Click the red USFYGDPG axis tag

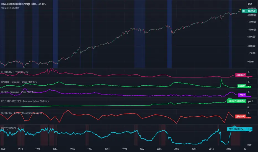tap(240, 117)
